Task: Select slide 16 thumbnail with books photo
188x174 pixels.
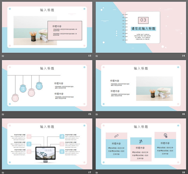Action: 141,85
